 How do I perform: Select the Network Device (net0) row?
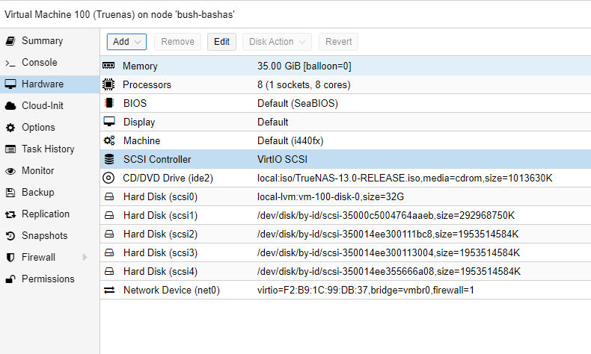(x=346, y=290)
